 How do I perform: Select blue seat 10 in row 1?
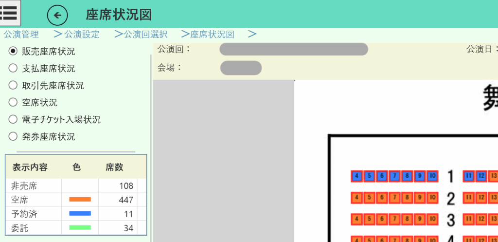click(432, 176)
